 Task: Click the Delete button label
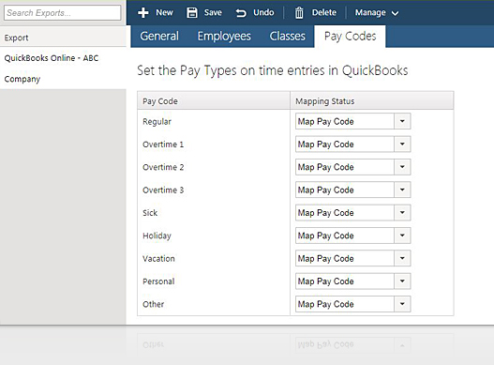324,12
